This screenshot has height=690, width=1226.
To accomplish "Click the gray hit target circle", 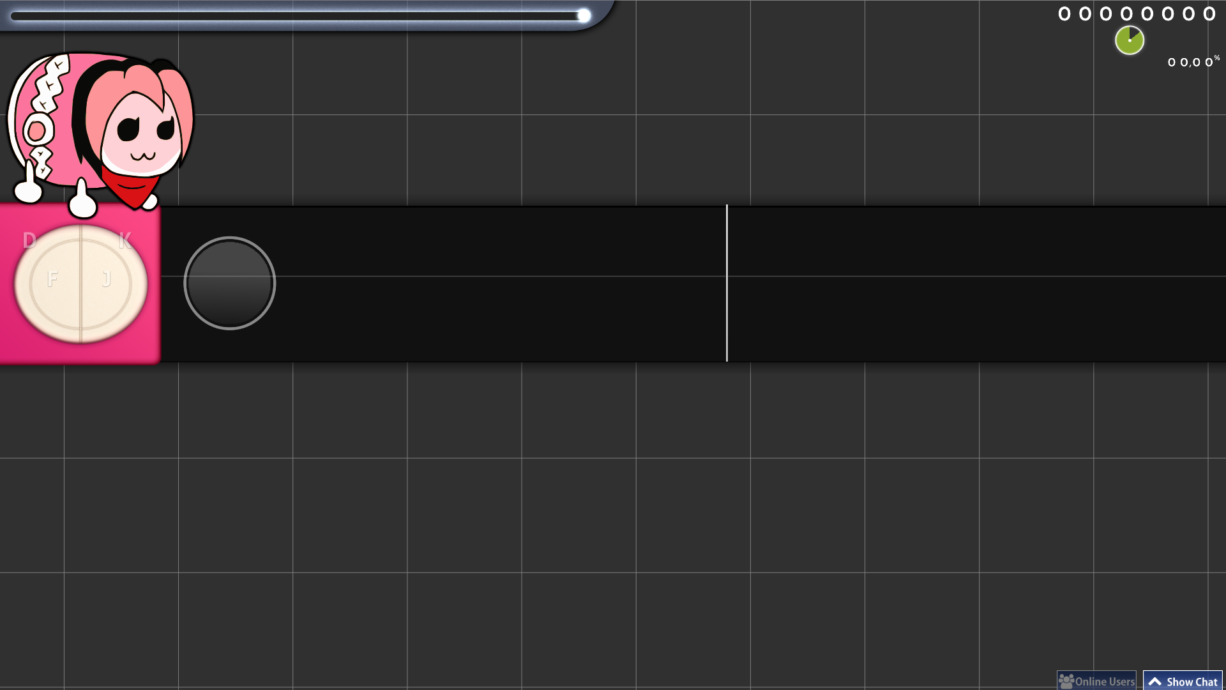I will click(230, 283).
